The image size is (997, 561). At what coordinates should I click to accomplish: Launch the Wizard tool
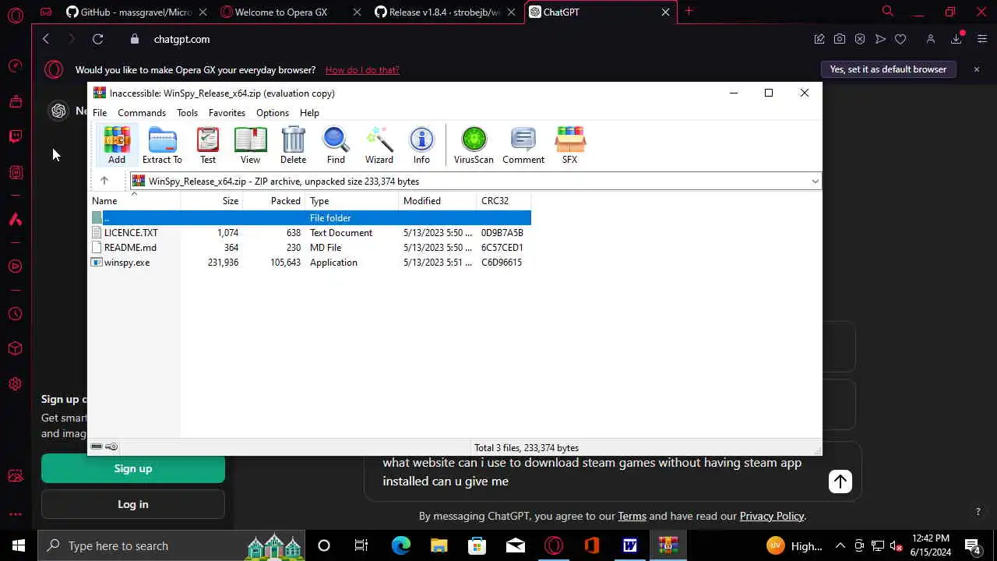[379, 145]
